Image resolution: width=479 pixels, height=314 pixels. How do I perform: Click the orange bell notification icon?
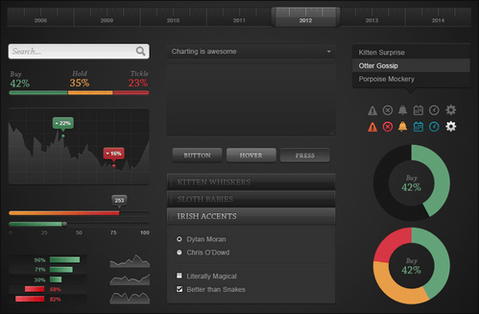(x=403, y=126)
